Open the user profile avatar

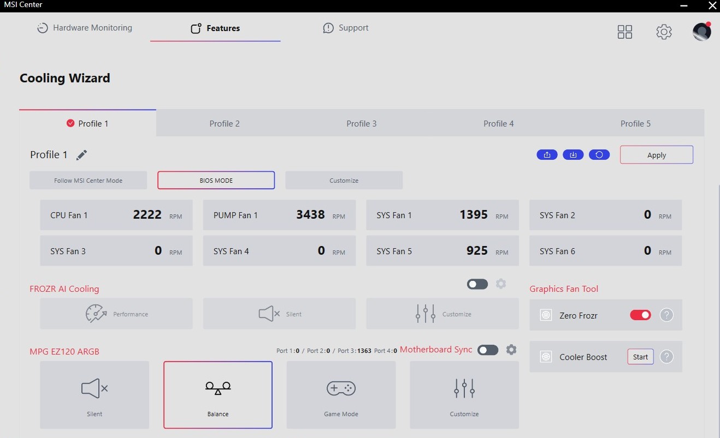coord(701,32)
